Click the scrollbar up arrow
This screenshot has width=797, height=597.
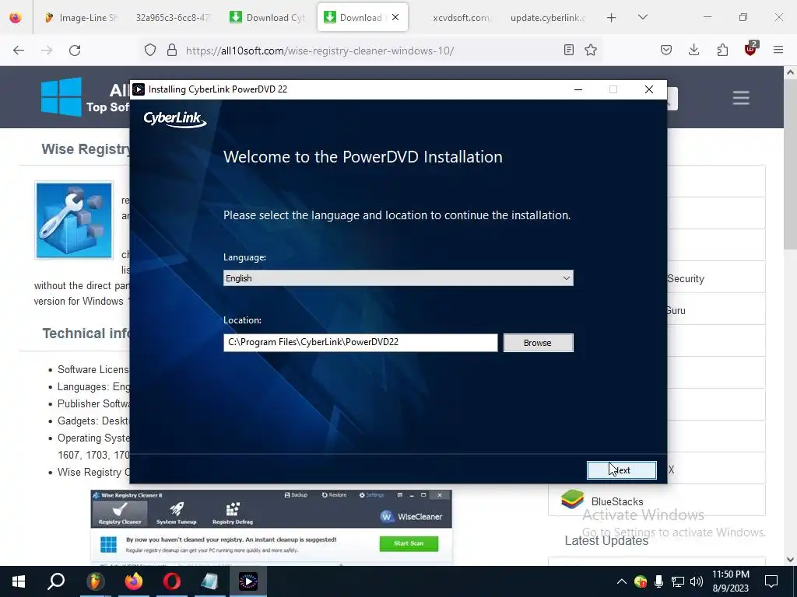coord(791,72)
